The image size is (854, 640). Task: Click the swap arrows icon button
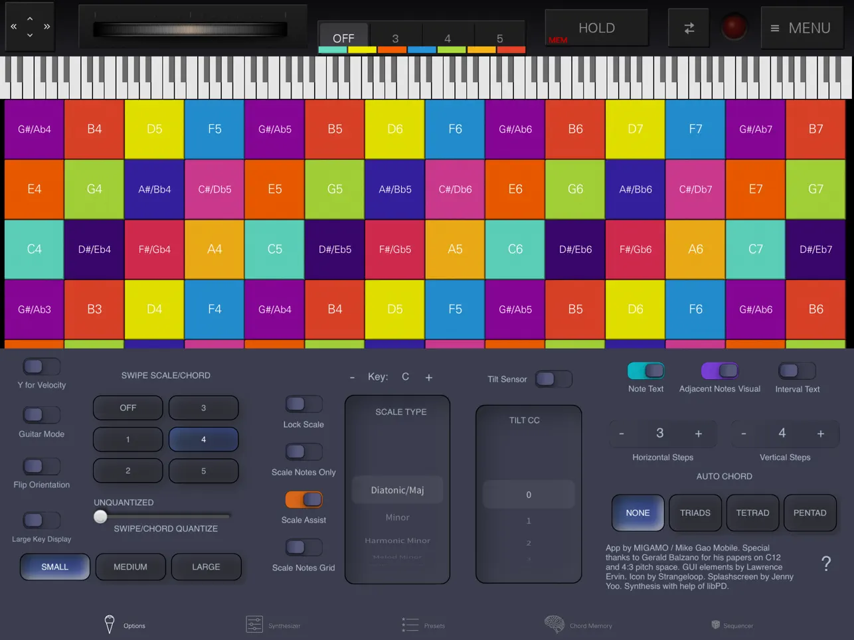[689, 28]
